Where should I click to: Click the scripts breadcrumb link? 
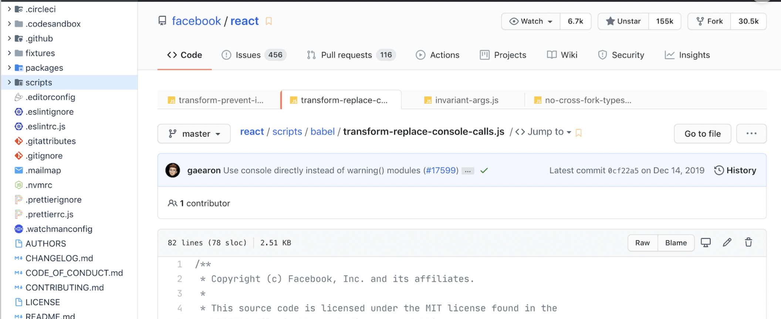[287, 132]
